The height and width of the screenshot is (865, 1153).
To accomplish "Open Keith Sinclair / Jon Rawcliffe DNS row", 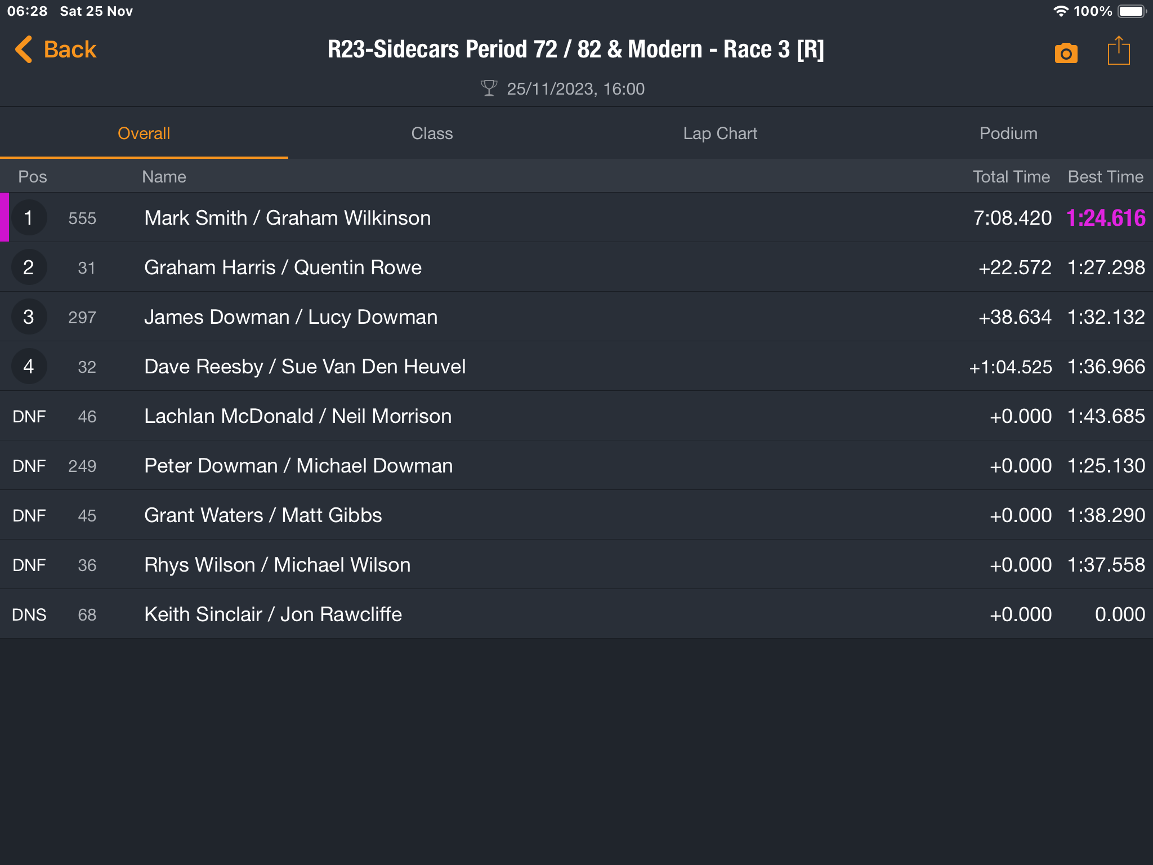I will click(576, 614).
